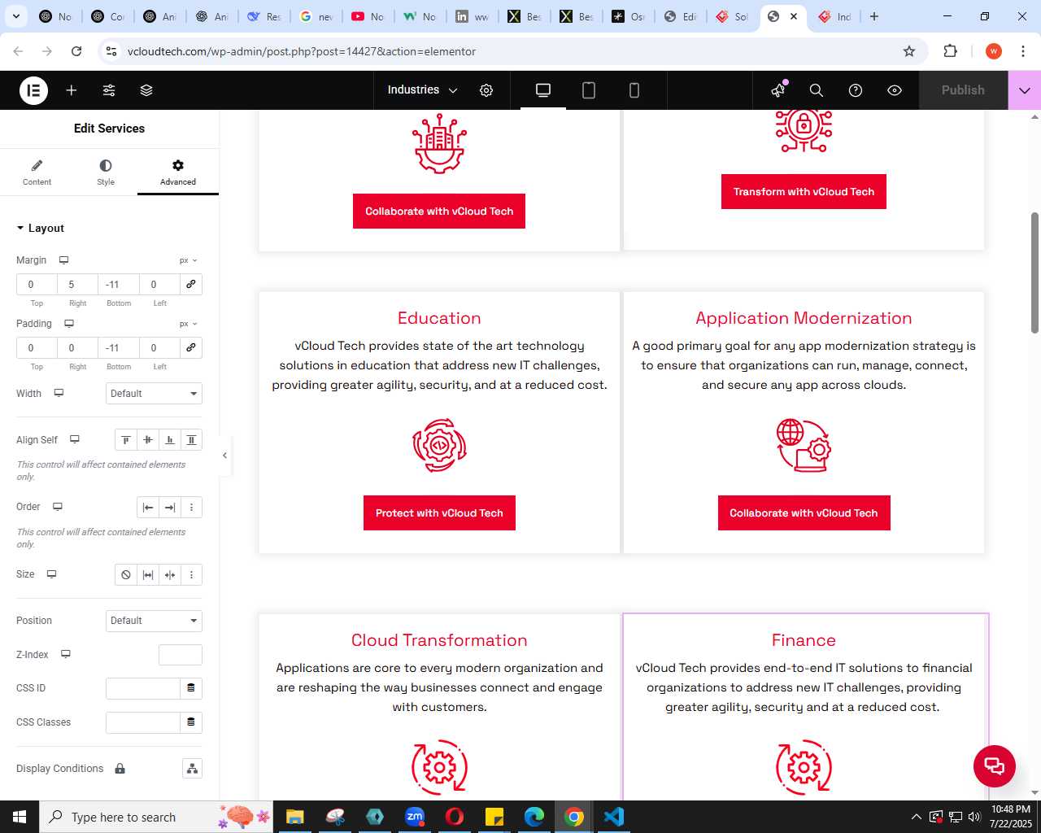Change Padding responsive device icon
The image size is (1041, 833).
pyautogui.click(x=69, y=324)
